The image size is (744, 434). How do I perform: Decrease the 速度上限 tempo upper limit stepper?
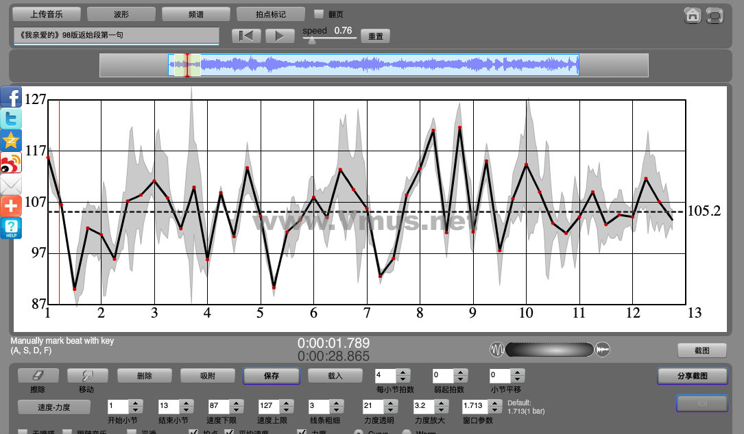tap(287, 409)
